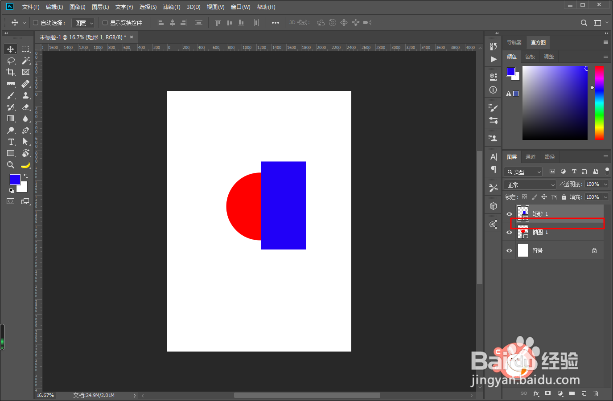The height and width of the screenshot is (401, 613).
Task: Select the Gradient tool
Action: 11,119
